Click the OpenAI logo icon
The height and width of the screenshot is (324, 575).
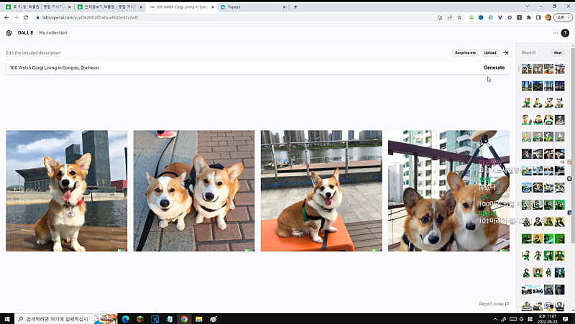(9, 33)
